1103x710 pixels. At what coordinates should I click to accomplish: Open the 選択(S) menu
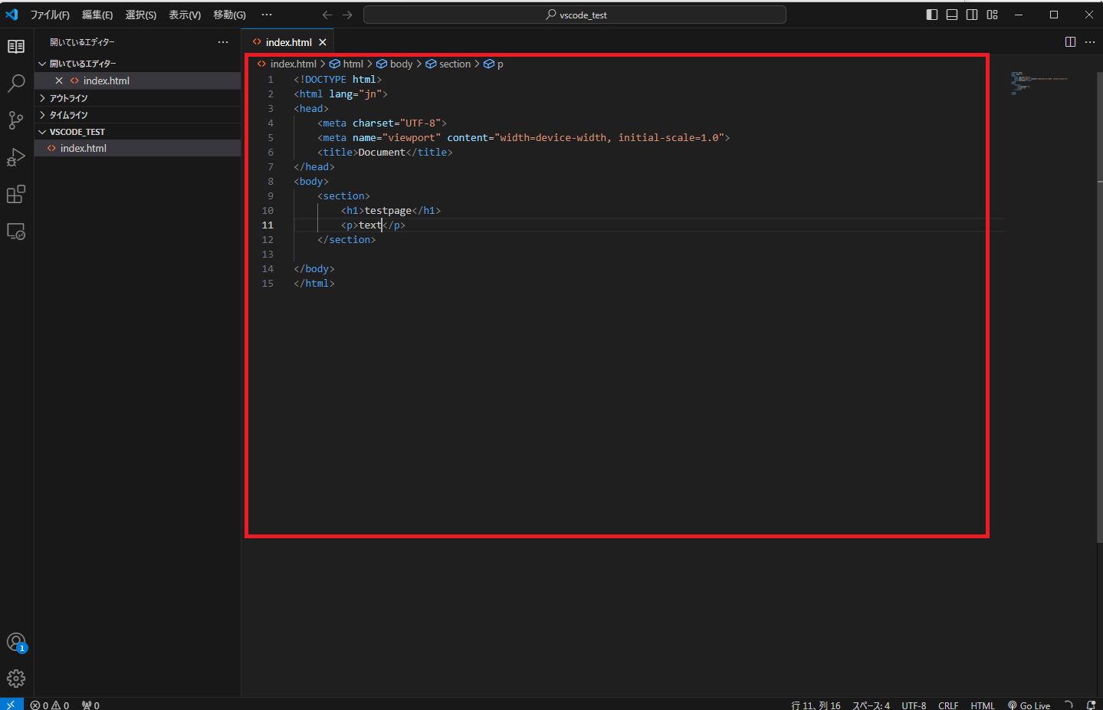click(x=141, y=15)
